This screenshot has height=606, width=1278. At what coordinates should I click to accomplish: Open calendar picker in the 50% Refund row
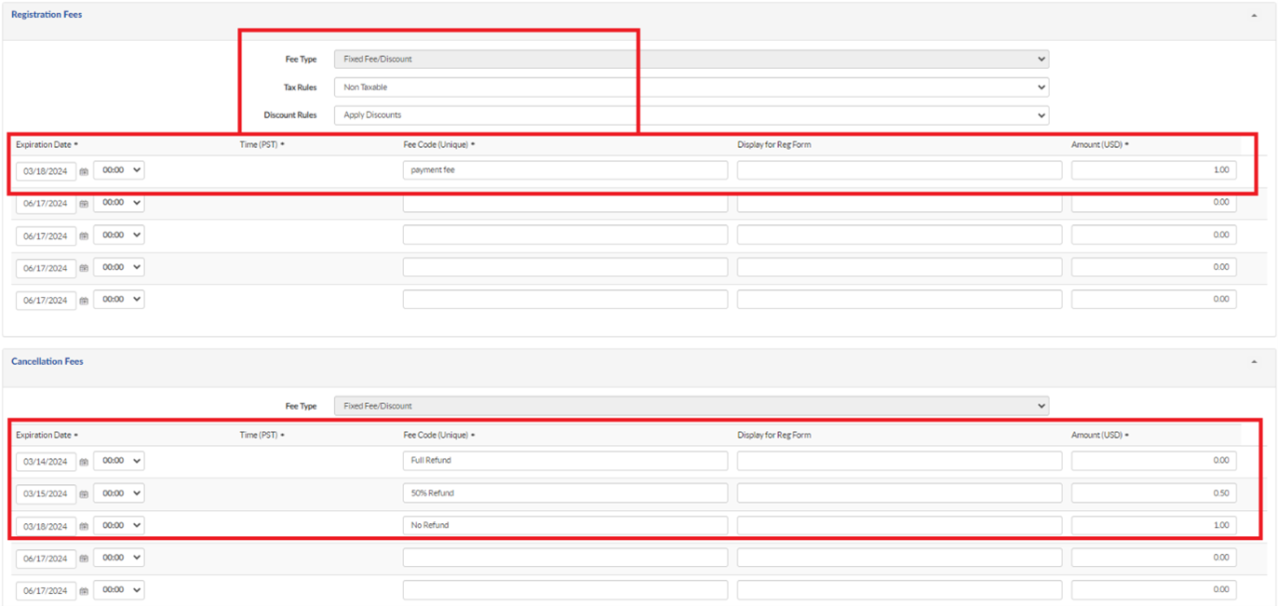point(84,493)
